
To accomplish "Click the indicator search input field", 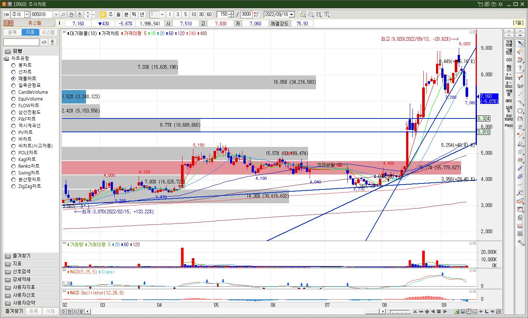I will 21,42.
